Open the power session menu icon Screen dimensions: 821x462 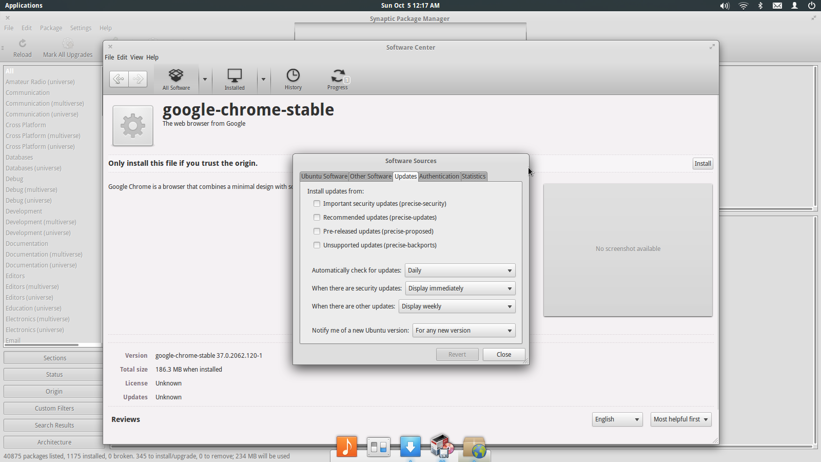(x=812, y=6)
